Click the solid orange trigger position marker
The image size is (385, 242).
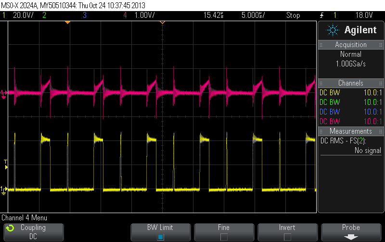pyautogui.click(x=67, y=23)
